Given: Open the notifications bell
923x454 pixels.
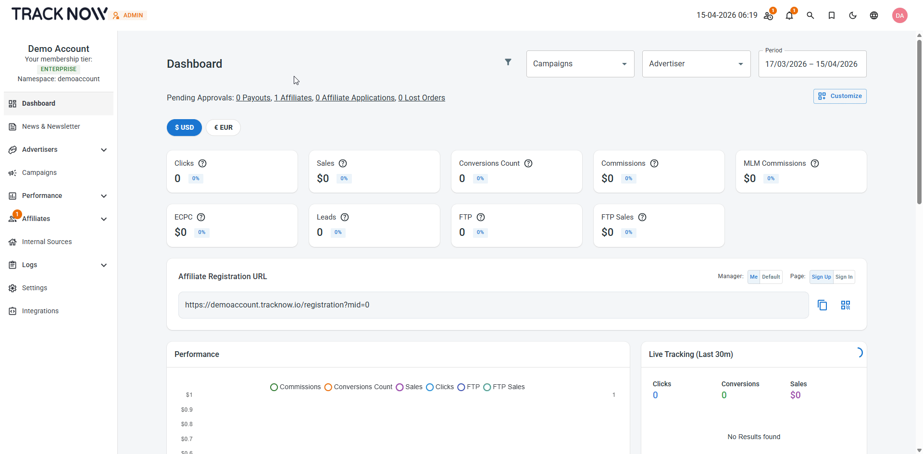Looking at the screenshot, I should click(x=789, y=15).
